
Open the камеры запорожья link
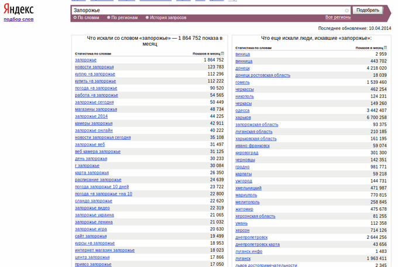click(x=94, y=124)
